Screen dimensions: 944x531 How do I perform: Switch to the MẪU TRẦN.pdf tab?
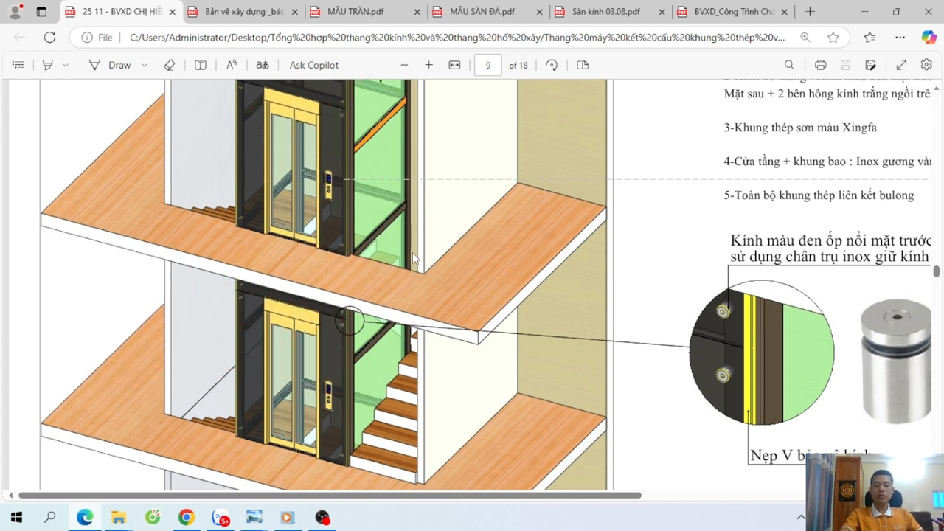click(355, 12)
